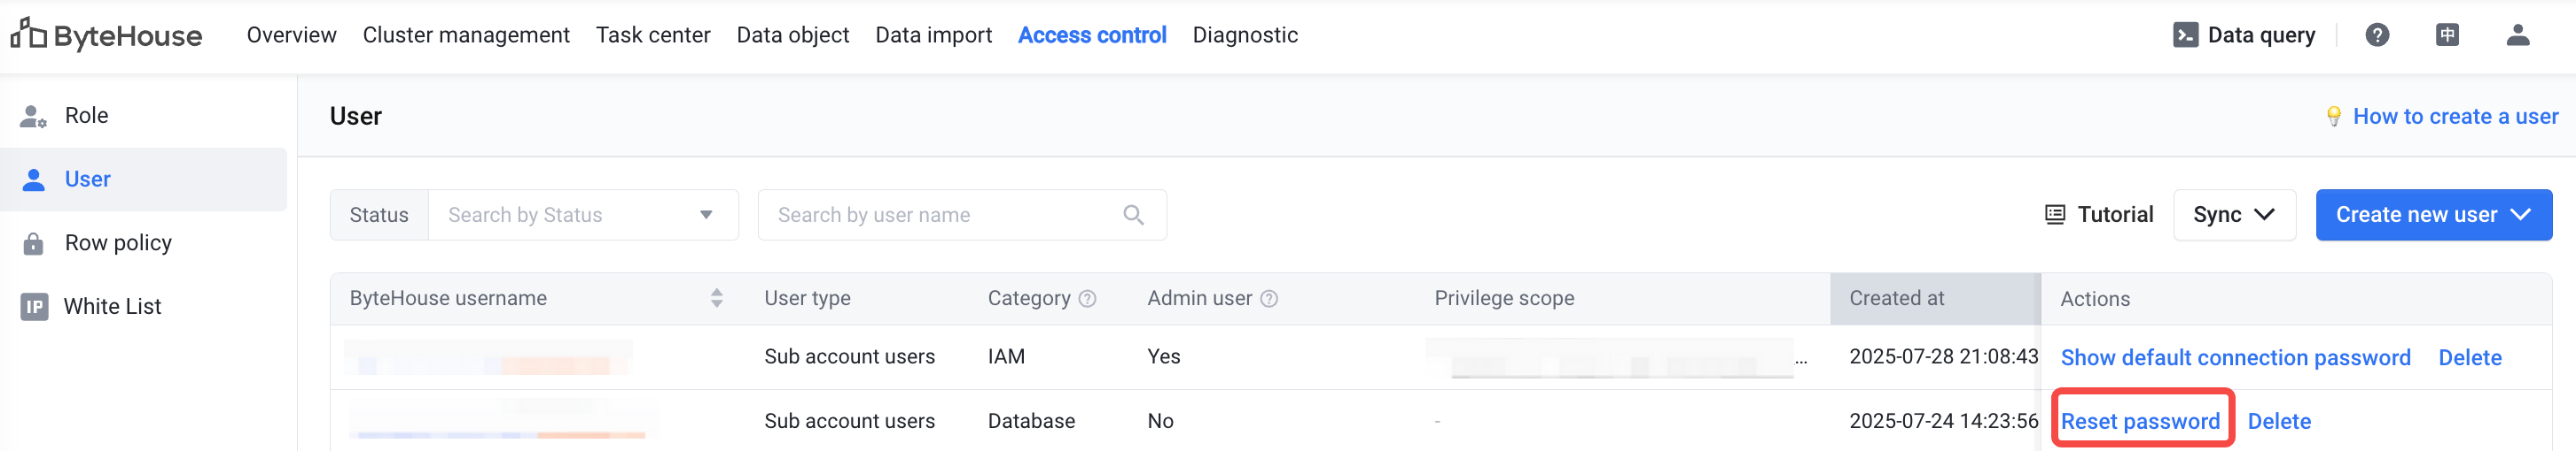The height and width of the screenshot is (451, 2576).
Task: Click the Data query terminal icon
Action: click(x=2185, y=34)
